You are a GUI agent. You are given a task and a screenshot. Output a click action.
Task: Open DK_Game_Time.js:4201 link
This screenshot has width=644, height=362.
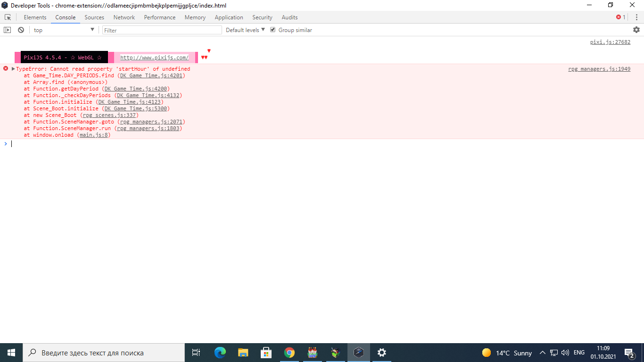click(151, 75)
